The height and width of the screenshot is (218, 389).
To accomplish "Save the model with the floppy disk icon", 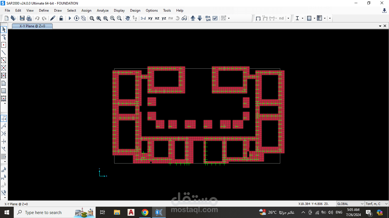I will click(x=22, y=18).
